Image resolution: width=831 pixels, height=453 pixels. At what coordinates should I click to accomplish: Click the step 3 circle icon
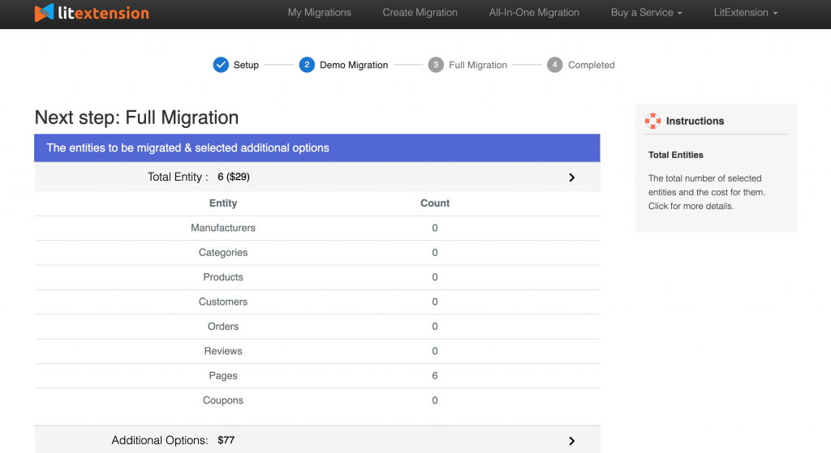436,65
